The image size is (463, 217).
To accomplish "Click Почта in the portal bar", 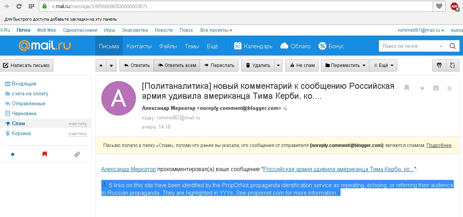I will (23, 30).
